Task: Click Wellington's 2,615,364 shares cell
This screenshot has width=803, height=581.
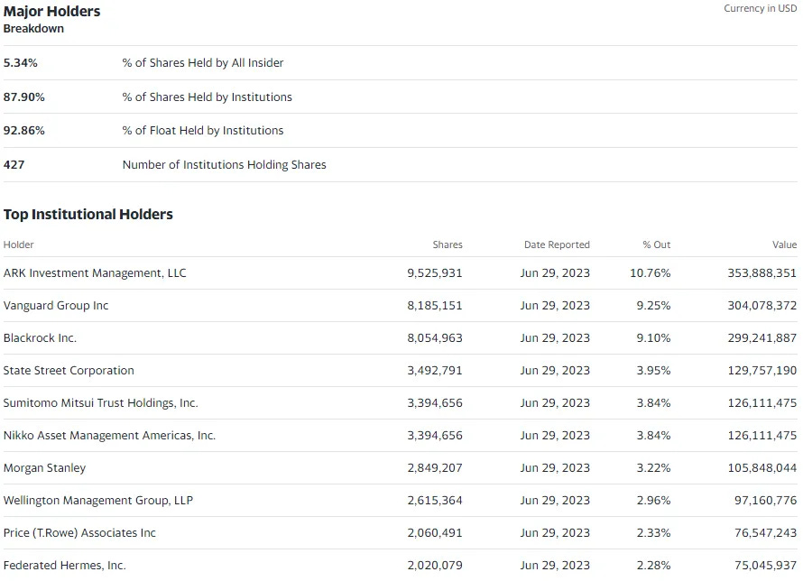Action: (x=435, y=501)
